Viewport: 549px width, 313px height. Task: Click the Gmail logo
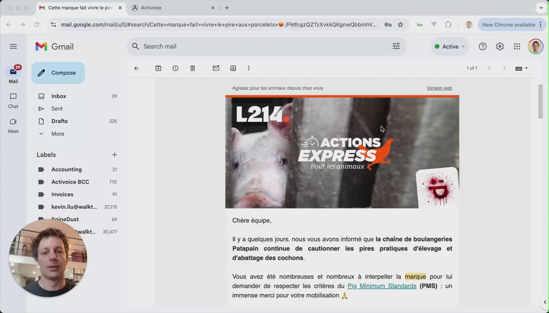click(x=54, y=47)
